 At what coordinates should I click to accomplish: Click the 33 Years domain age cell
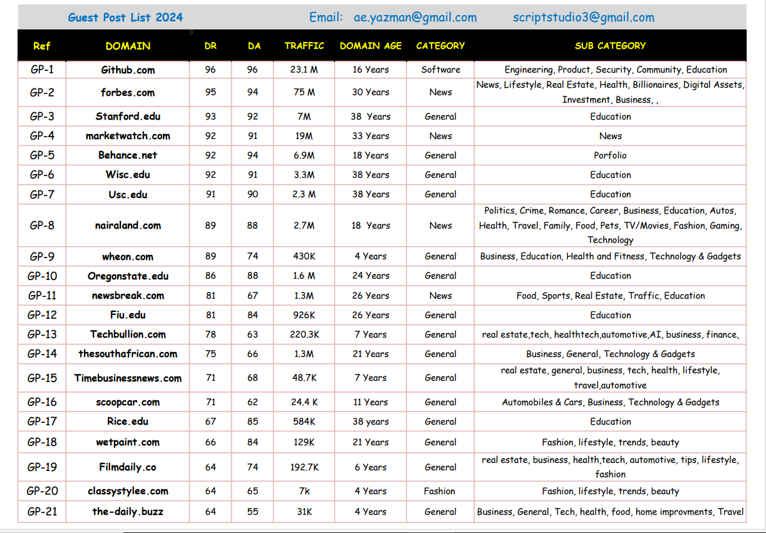pyautogui.click(x=371, y=136)
